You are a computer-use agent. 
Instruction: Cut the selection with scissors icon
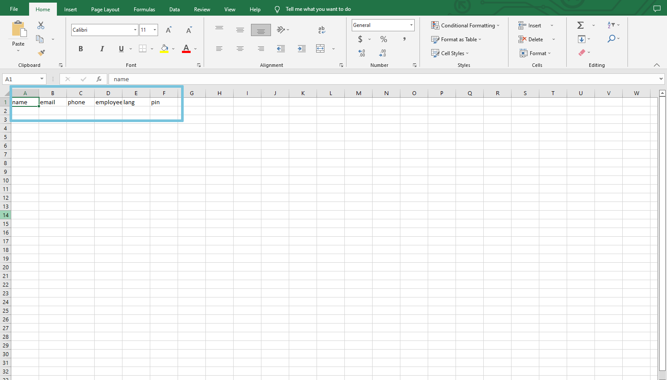click(x=40, y=25)
